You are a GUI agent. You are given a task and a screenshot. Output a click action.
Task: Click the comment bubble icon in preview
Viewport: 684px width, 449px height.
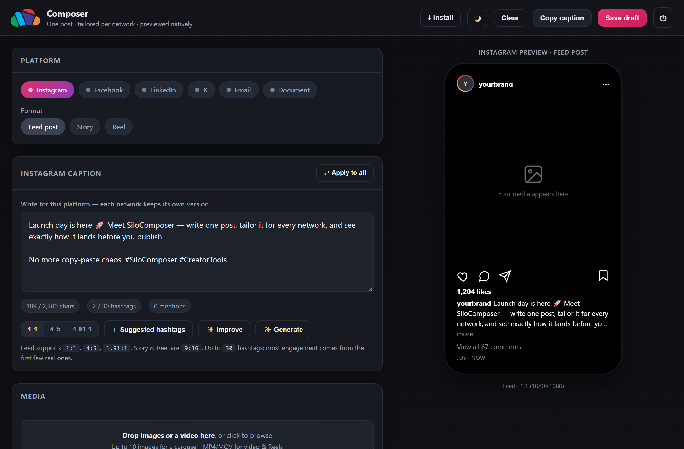(x=484, y=277)
